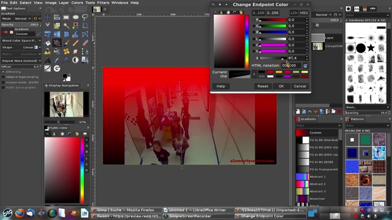Expand color history arrow in dialog
Image resolution: width=392 pixels, height=220 pixels.
pos(254,74)
